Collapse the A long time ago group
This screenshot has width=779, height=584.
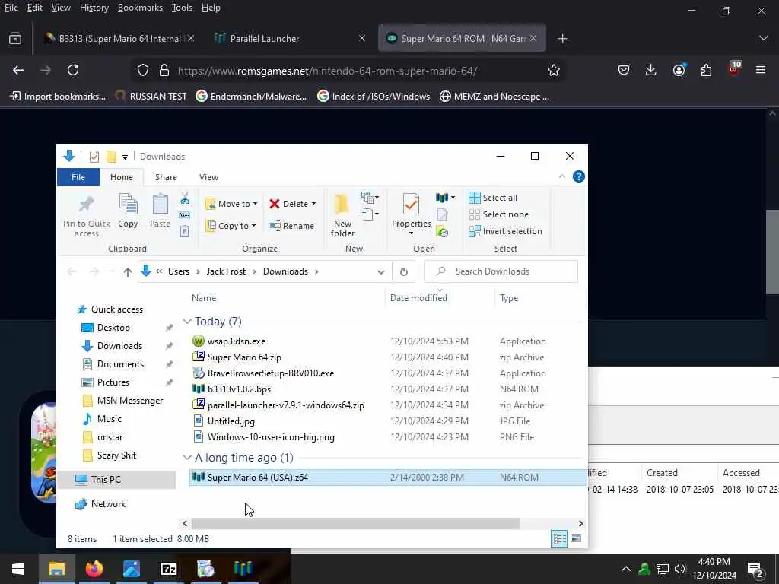pos(187,457)
